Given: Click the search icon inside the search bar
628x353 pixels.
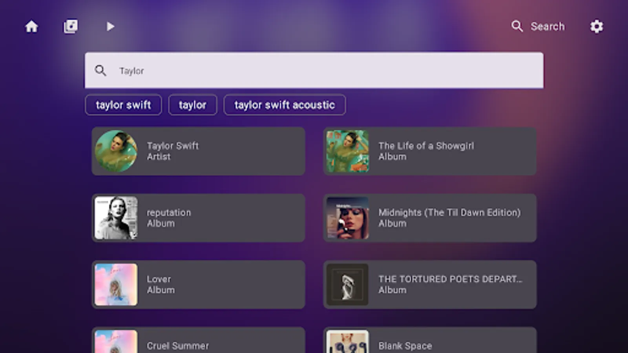Looking at the screenshot, I should pos(101,70).
